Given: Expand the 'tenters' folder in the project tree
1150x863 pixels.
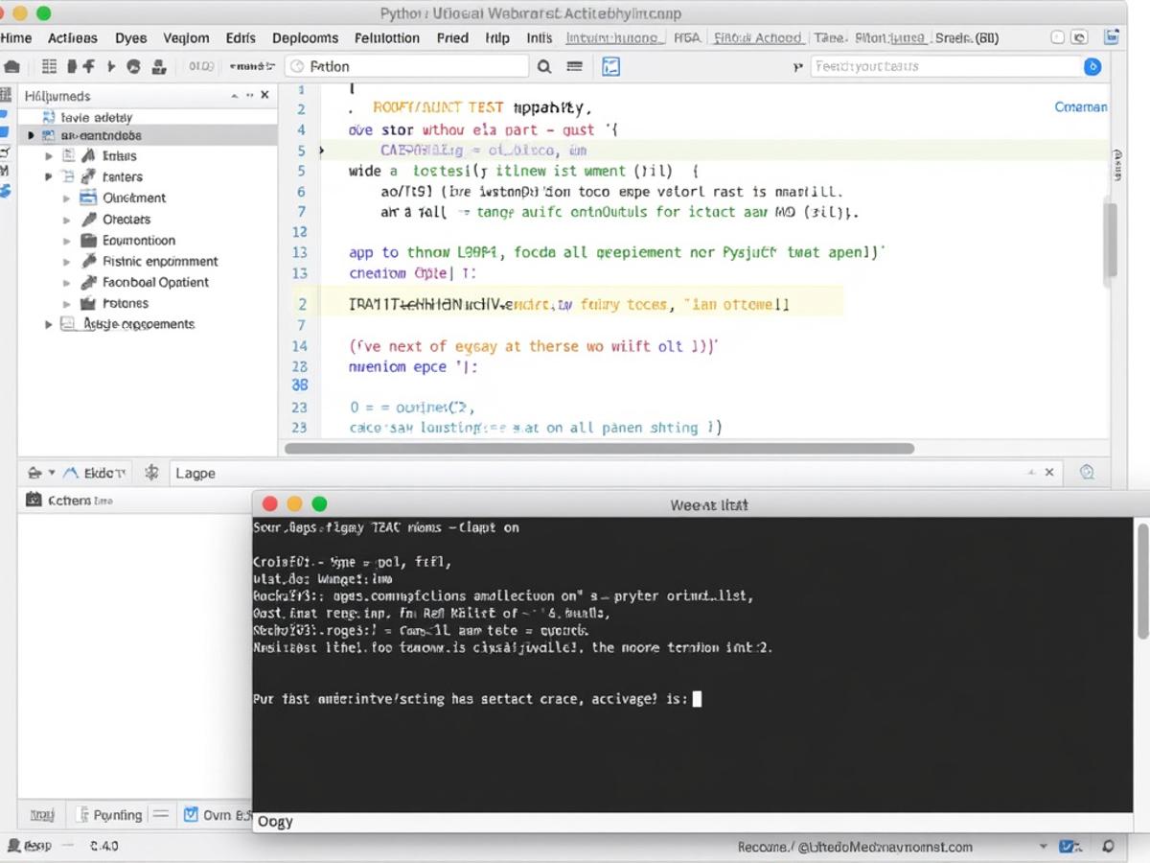Looking at the screenshot, I should (49, 176).
